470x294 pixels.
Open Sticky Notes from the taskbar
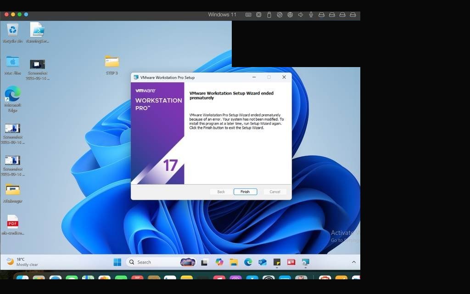click(x=277, y=262)
